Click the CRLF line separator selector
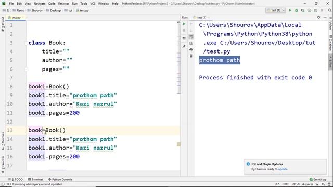The height and width of the screenshot is (187, 333). point(286,184)
